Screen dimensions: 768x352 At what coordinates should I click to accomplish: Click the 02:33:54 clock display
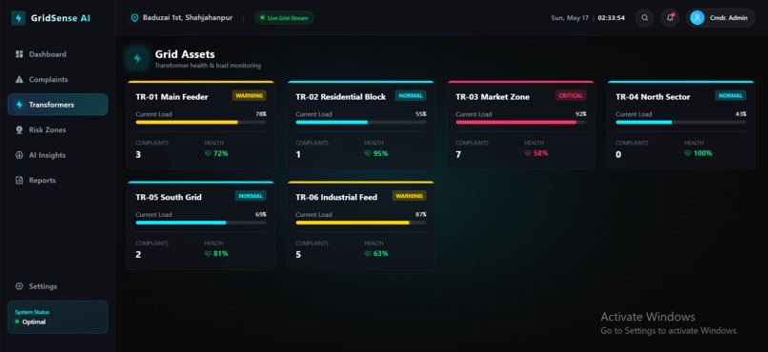coord(612,18)
